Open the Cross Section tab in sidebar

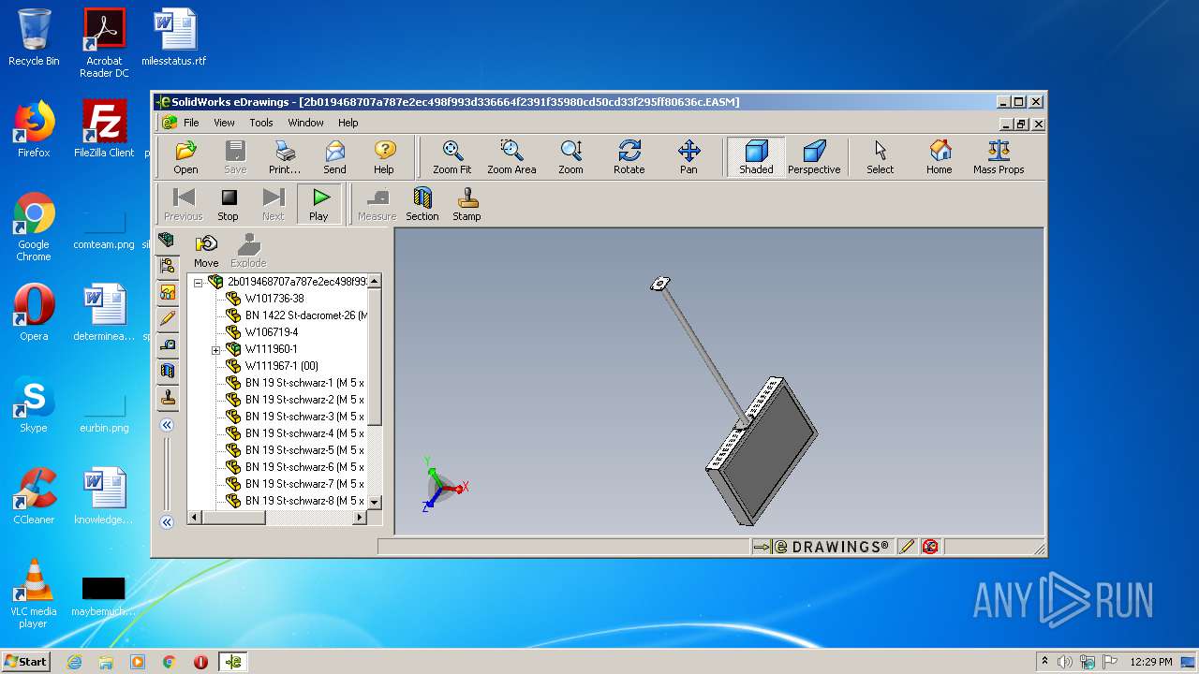coord(168,371)
